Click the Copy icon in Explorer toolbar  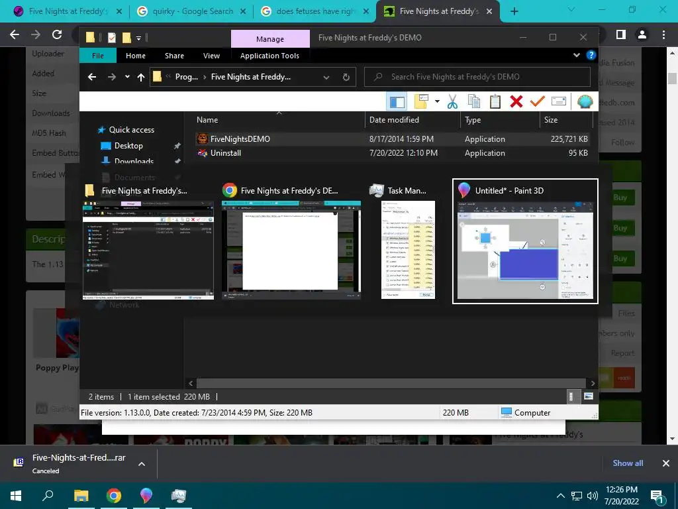pos(474,101)
